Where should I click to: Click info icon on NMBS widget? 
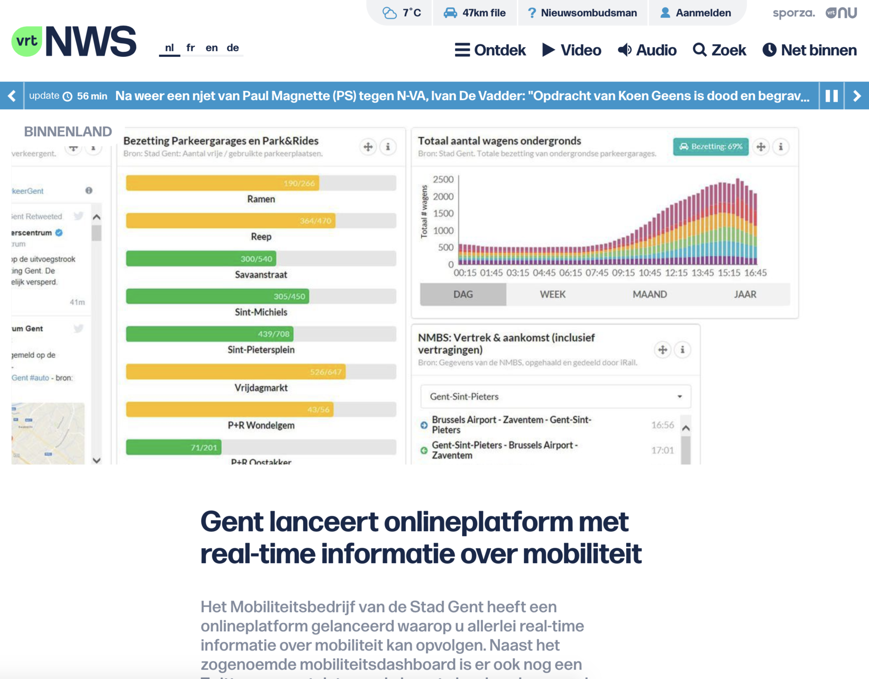click(x=682, y=350)
